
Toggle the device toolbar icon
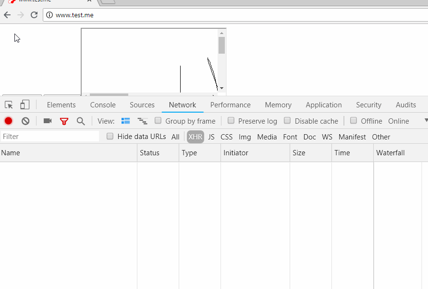[24, 105]
